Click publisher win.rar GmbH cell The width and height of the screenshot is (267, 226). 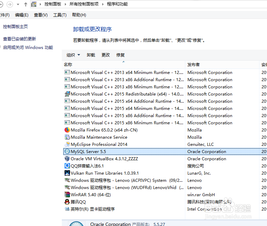coord(201,195)
